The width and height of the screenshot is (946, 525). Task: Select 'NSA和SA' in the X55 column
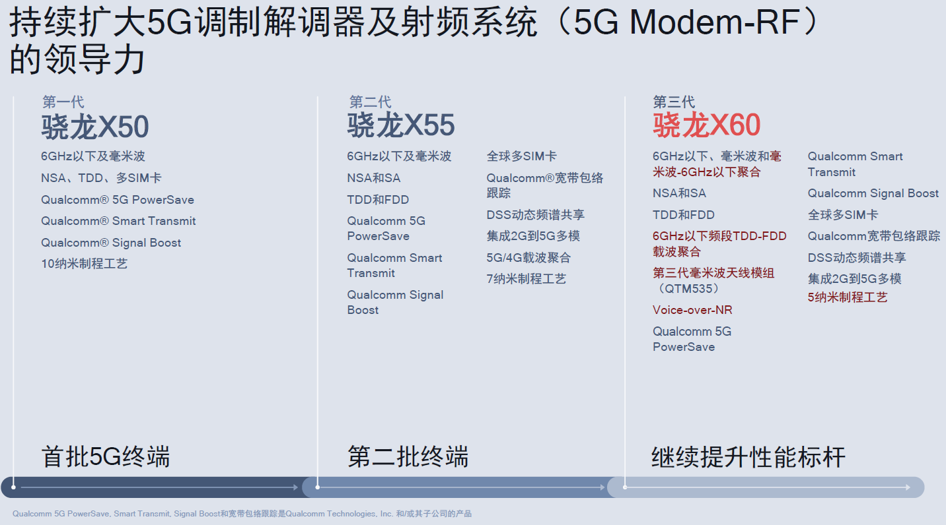pyautogui.click(x=374, y=178)
